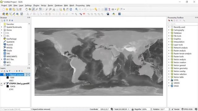Screen dimensions: 198x111
Task: Click the Type to locate search field
Action: click(15, 109)
